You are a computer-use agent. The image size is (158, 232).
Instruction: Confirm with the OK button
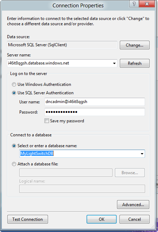click(102, 219)
